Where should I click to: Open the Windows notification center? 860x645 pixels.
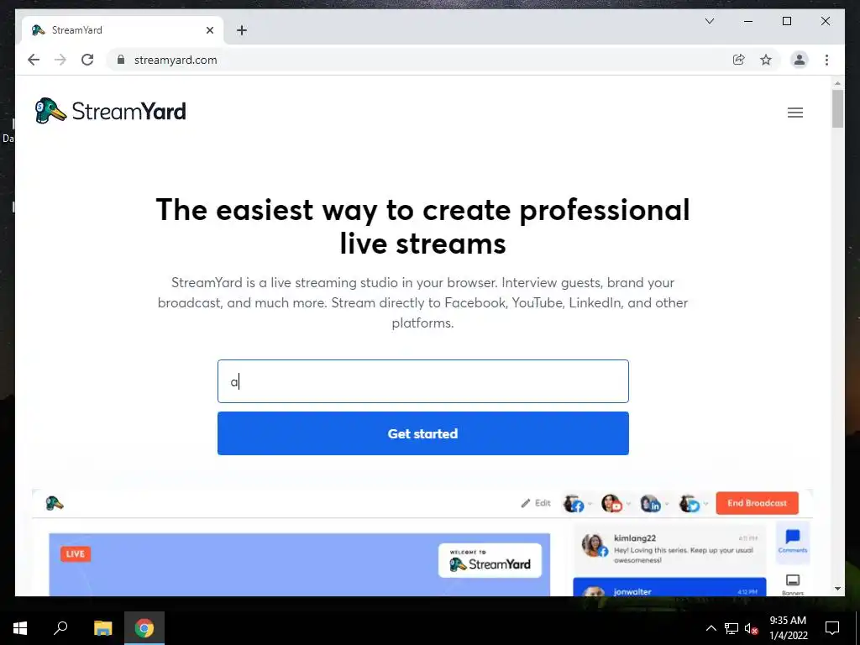[x=832, y=628]
